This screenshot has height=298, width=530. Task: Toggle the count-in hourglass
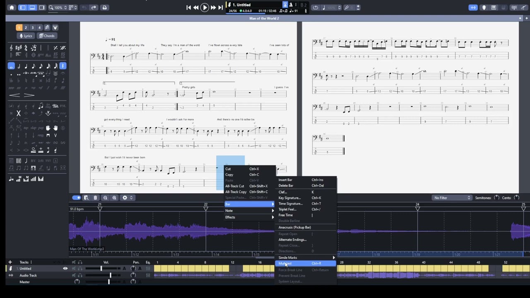pos(285,5)
